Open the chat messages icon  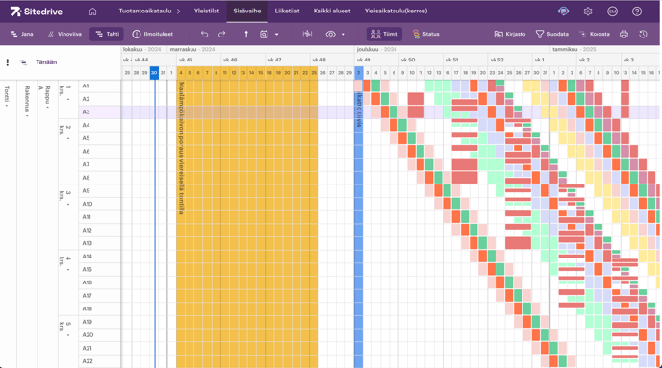pos(563,12)
